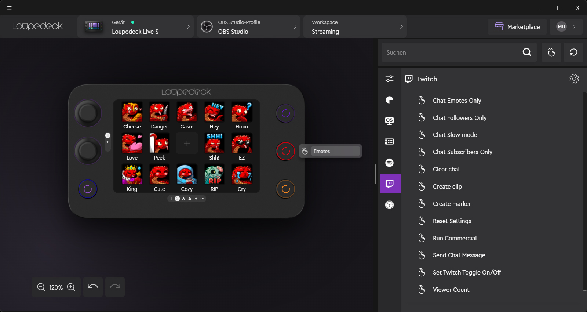Select the Create clip action

click(447, 186)
